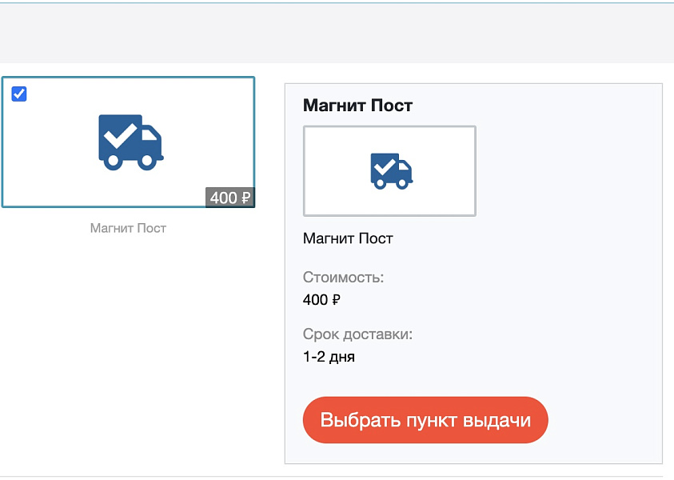
Task: Click the ruble sign in the price badge
Action: pos(245,198)
